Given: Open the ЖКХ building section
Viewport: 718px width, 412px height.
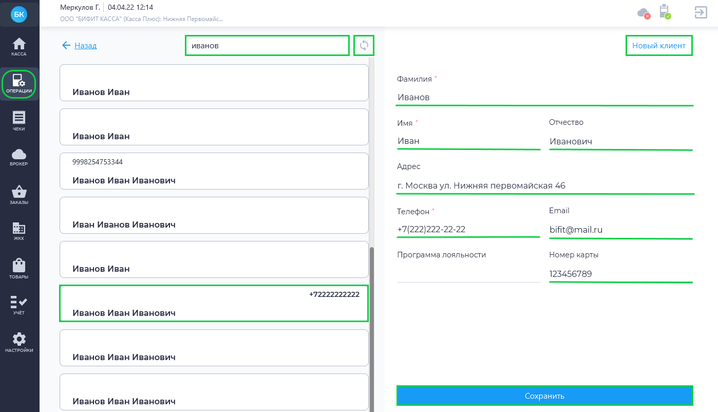Looking at the screenshot, I should point(19,232).
